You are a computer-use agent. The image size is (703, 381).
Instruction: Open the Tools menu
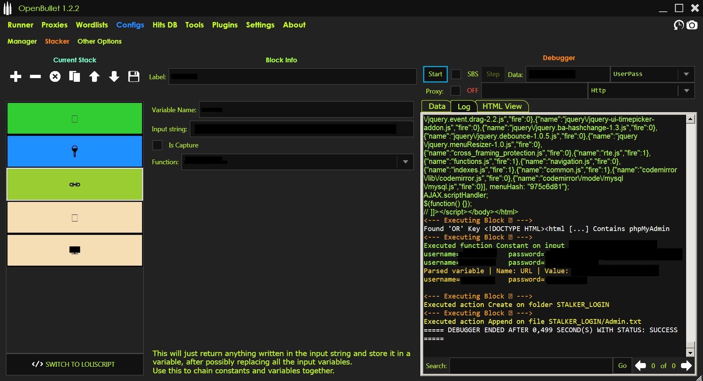coord(195,25)
